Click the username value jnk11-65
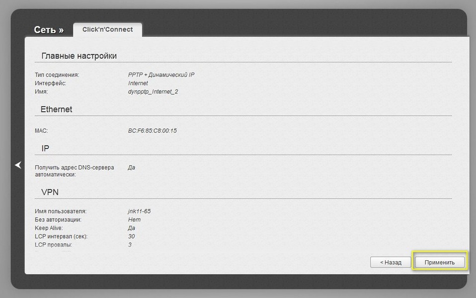 pos(139,211)
